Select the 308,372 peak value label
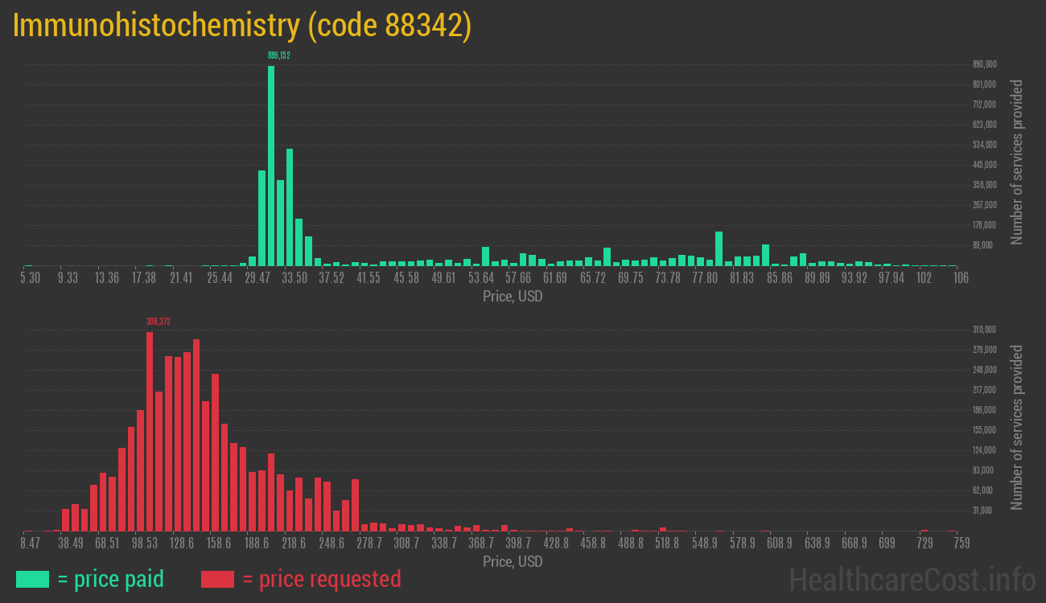This screenshot has height=603, width=1046. [x=159, y=322]
